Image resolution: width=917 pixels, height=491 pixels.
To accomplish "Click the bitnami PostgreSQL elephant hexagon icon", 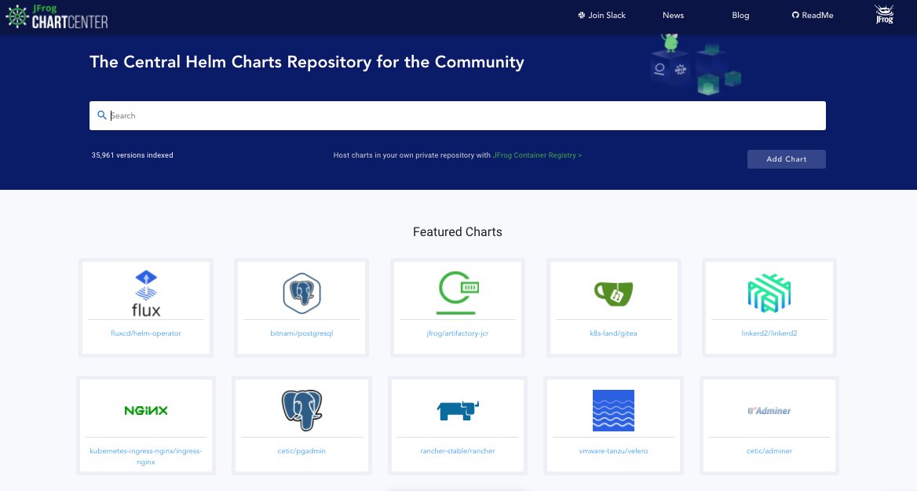I will tap(301, 293).
